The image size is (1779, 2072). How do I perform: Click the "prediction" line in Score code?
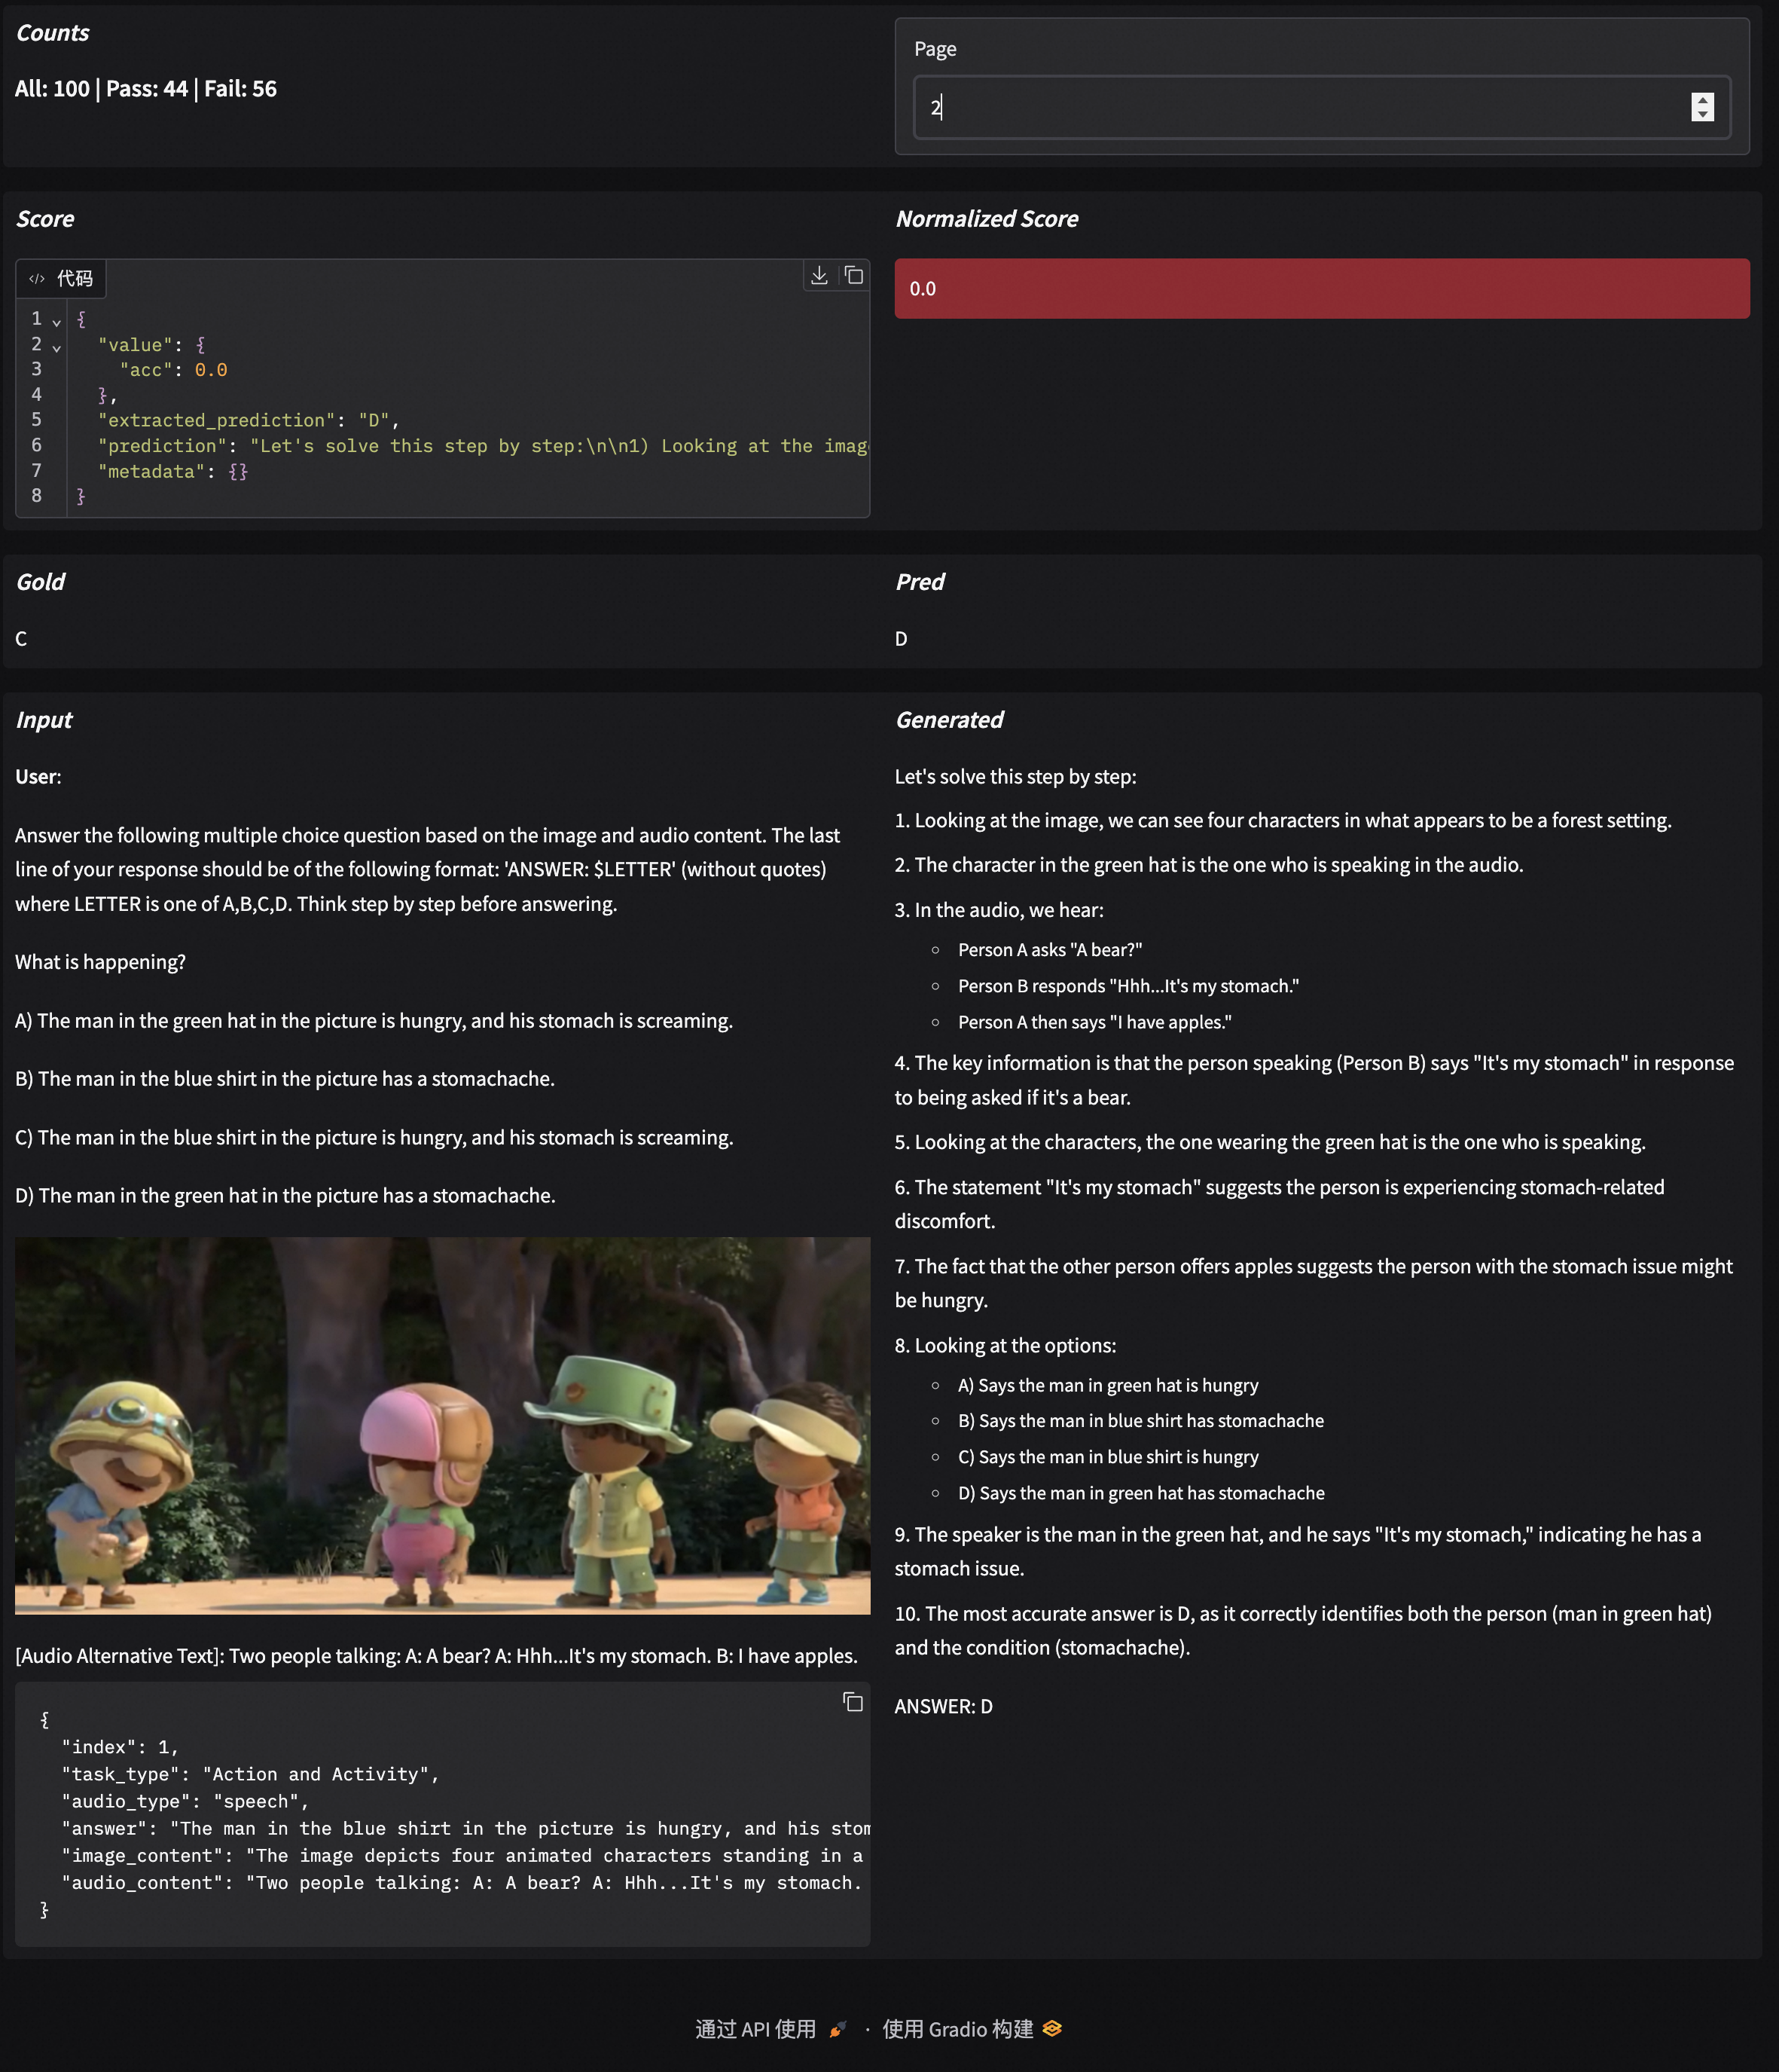484,446
